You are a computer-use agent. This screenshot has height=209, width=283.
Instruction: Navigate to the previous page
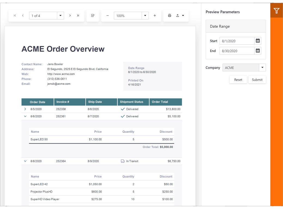point(23,16)
